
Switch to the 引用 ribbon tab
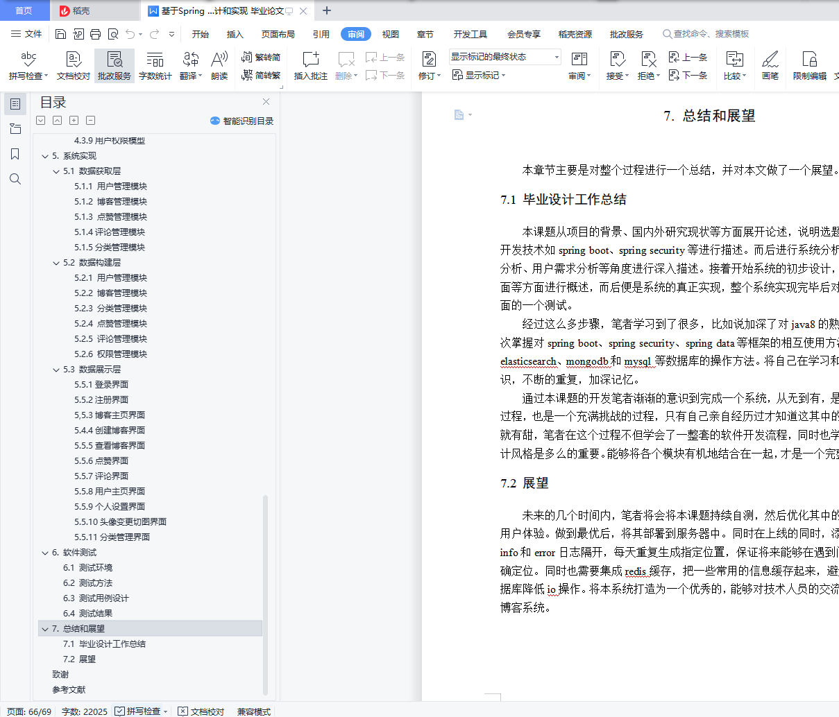point(321,34)
